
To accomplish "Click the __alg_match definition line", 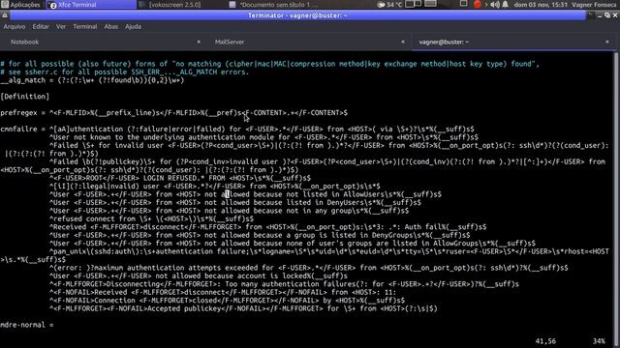I will 92,80.
